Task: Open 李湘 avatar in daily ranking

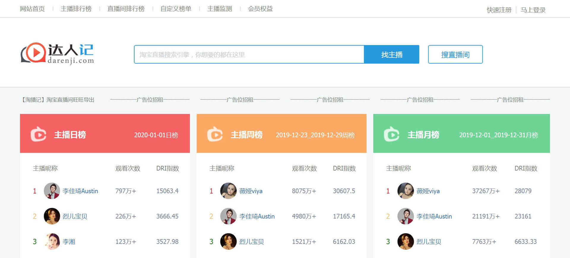Action: click(x=52, y=241)
